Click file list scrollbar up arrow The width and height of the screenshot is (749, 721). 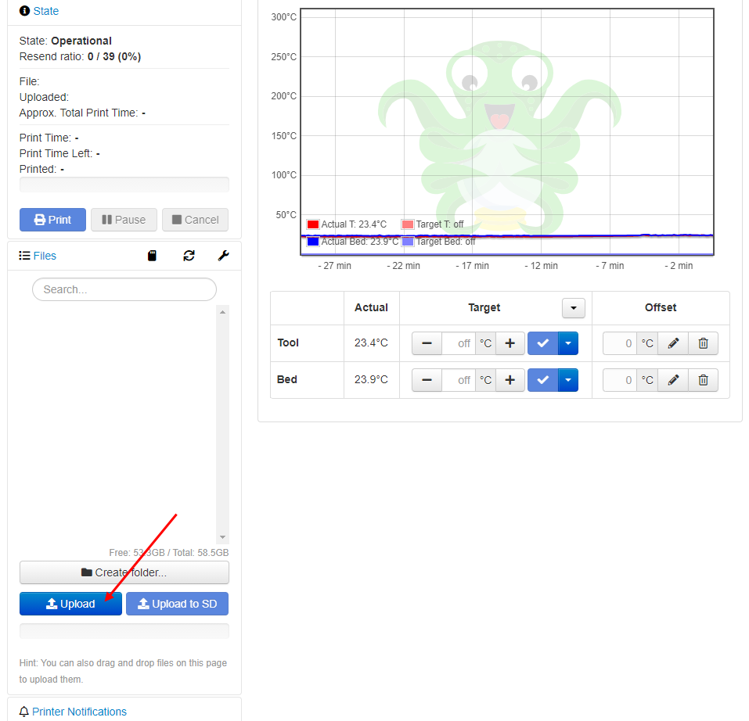[x=222, y=312]
